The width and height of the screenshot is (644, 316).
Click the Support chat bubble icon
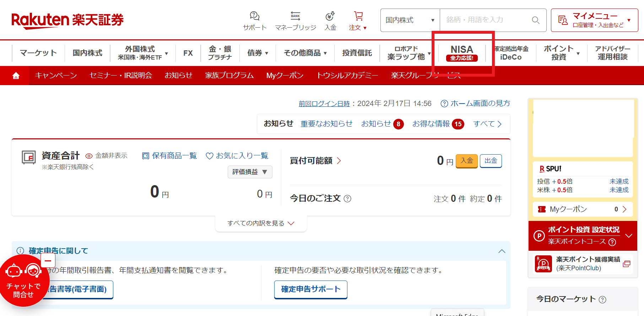click(254, 16)
